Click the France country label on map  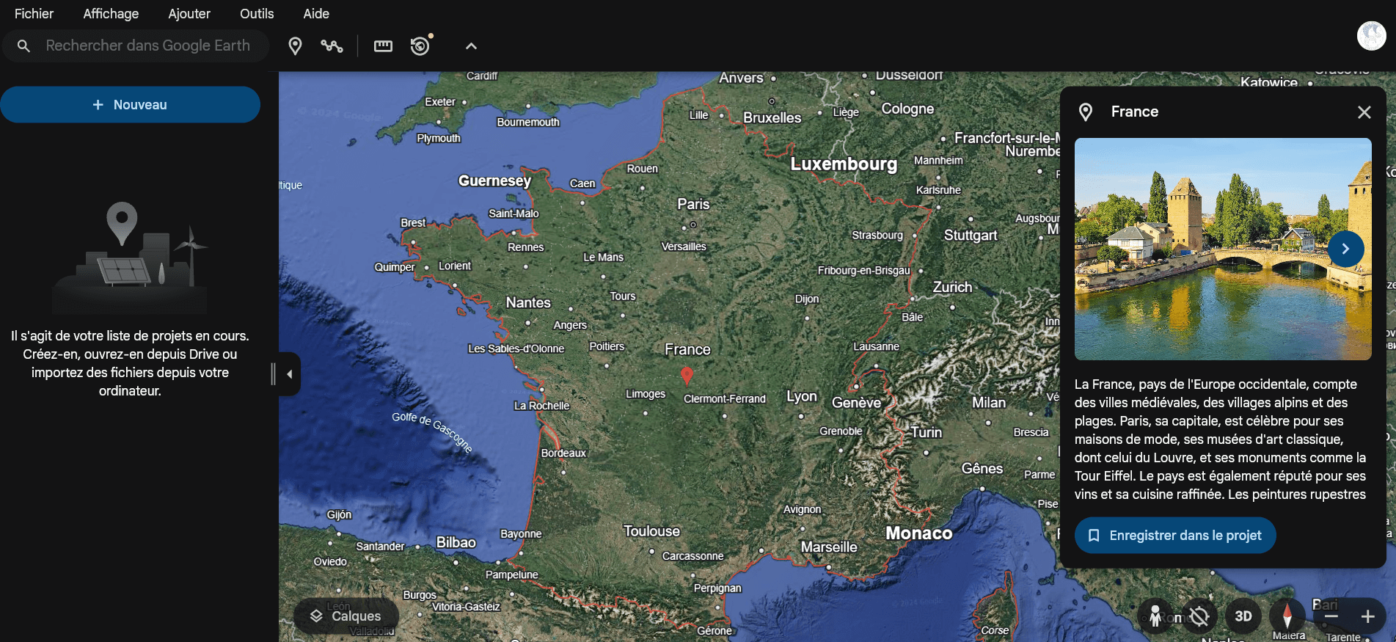[687, 349]
